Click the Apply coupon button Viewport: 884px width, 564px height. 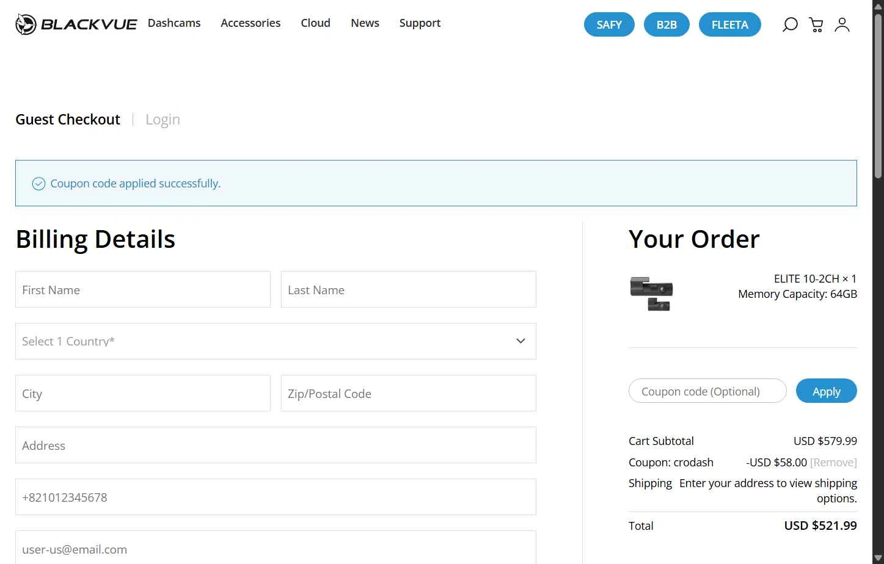point(827,391)
